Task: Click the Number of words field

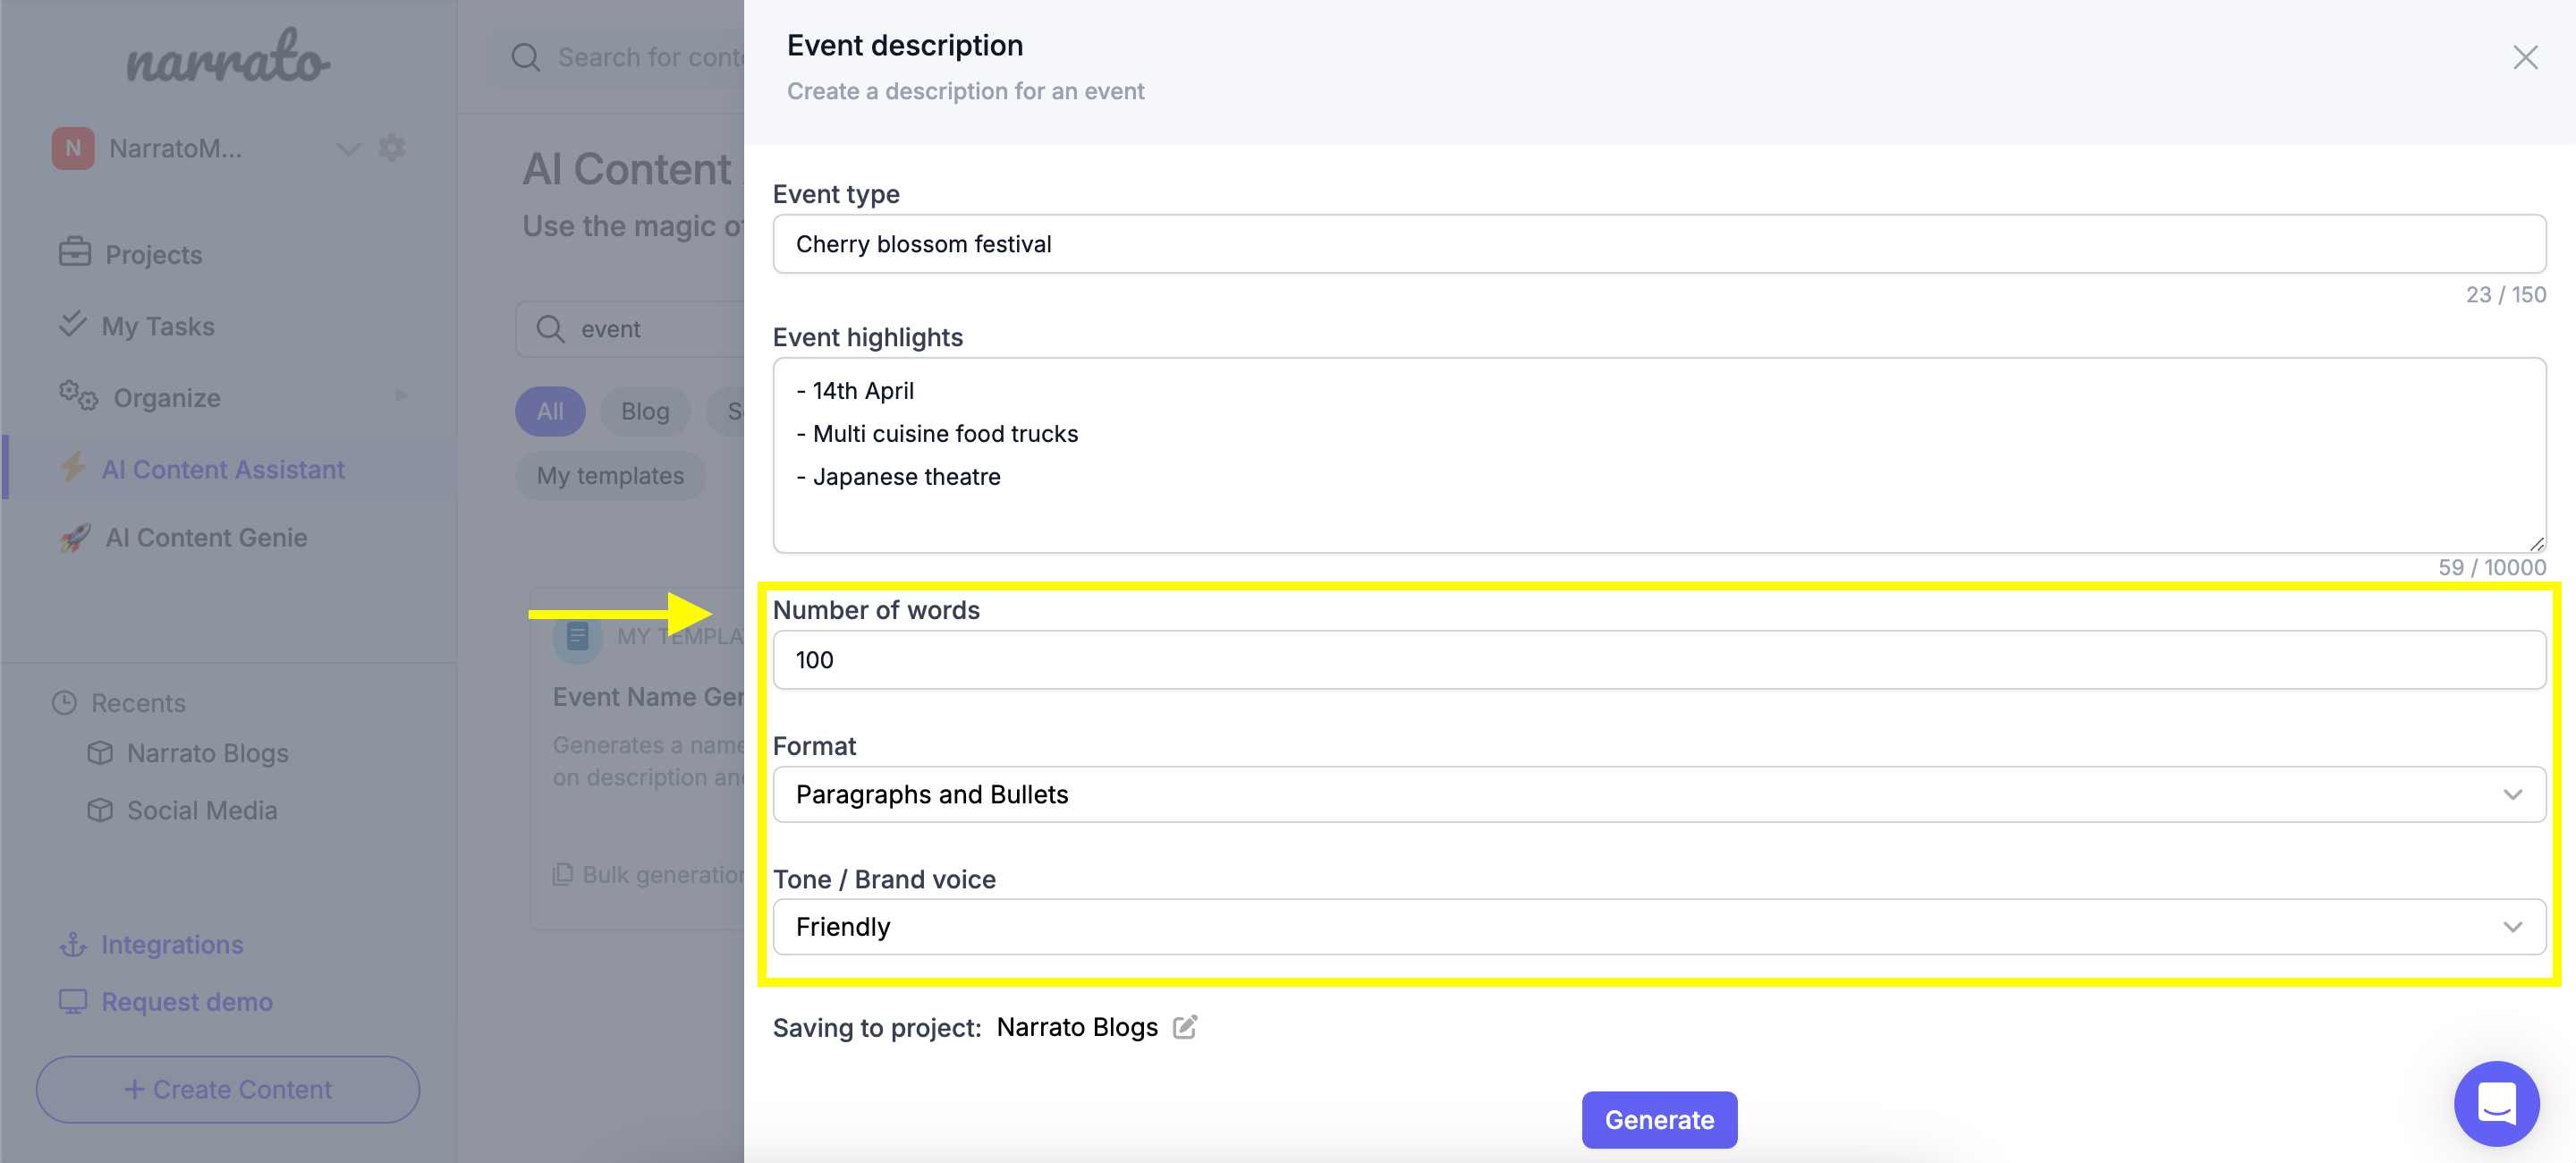Action: tap(1659, 660)
